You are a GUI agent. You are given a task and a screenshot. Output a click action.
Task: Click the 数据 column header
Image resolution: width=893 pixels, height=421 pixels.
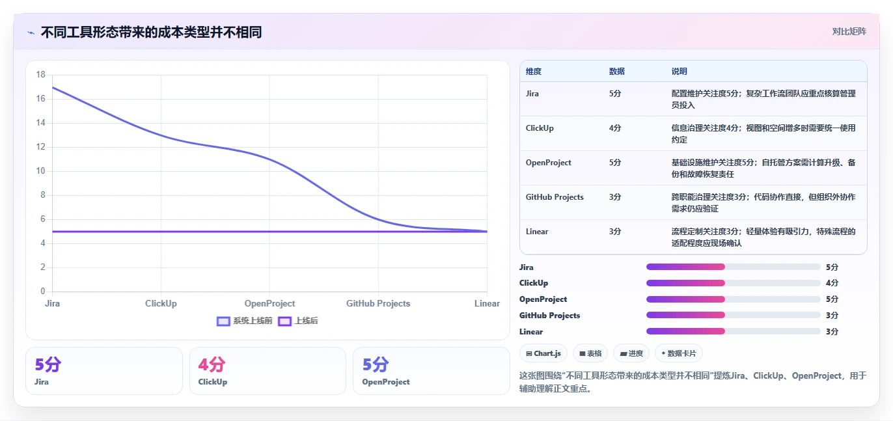617,72
